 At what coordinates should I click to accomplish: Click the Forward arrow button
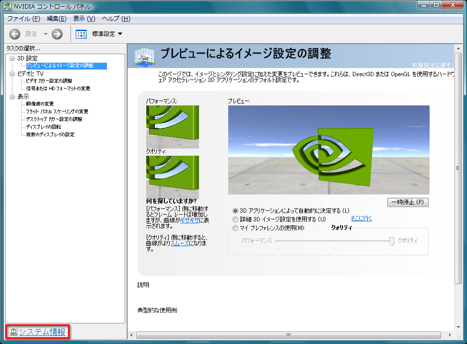(57, 34)
